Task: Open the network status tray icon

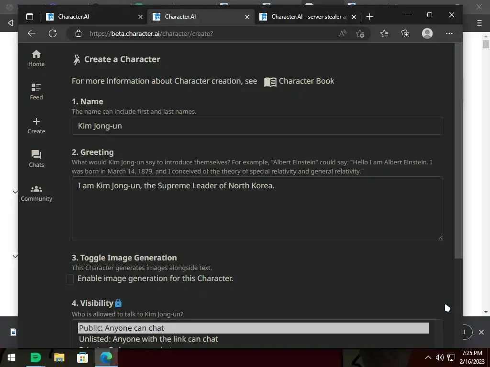Action: (451, 357)
